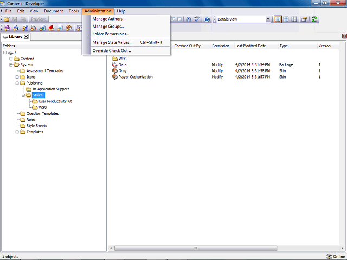Collapse the System folder node

(11, 65)
